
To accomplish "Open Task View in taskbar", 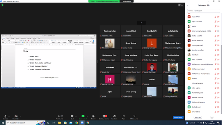I will [54, 123].
